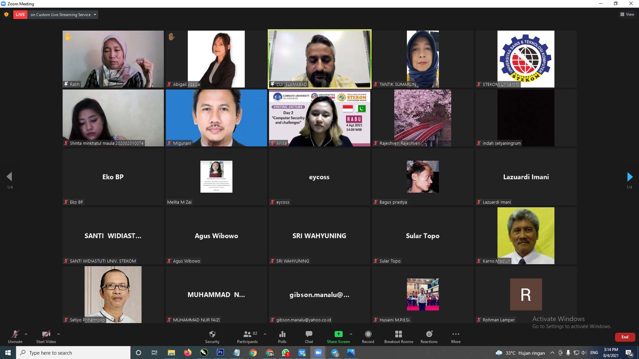Open the volume speaker tray icon
Screen dimensions: 639x359
[x=584, y=353]
